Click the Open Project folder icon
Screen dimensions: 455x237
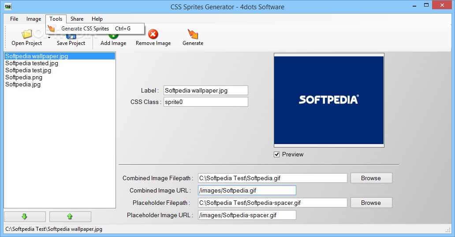point(27,34)
